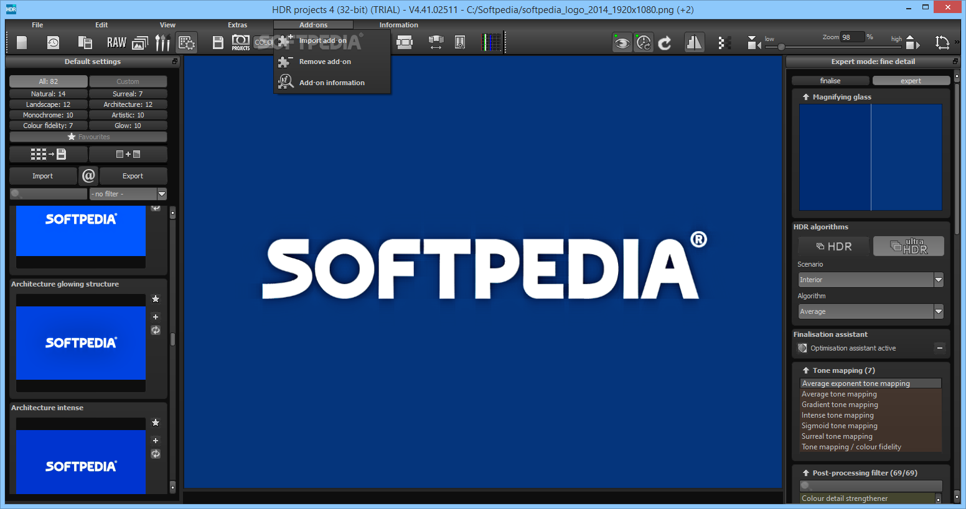This screenshot has height=509, width=966.
Task: Click the magnifier document icon in toolbar
Action: tap(460, 42)
